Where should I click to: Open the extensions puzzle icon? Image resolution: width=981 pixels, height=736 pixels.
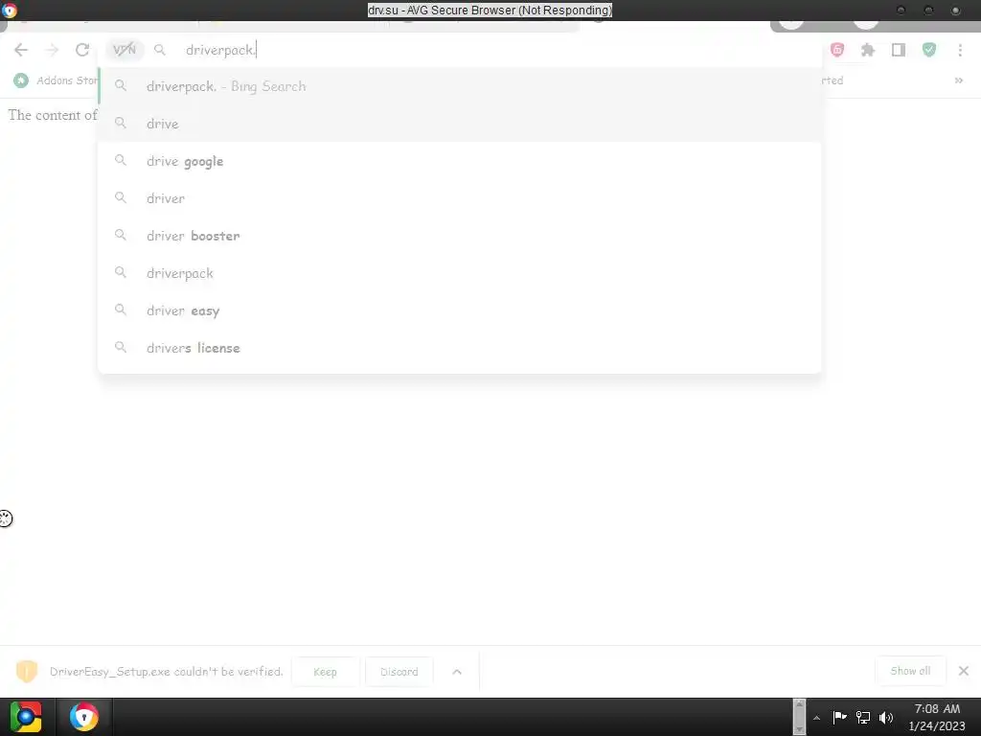[868, 50]
